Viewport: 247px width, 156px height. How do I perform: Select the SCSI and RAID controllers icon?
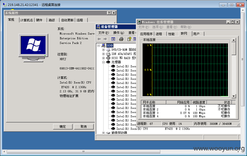pos(108,58)
